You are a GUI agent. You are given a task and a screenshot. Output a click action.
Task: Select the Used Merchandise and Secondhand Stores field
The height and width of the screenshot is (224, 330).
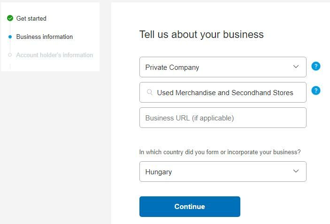tap(225, 92)
